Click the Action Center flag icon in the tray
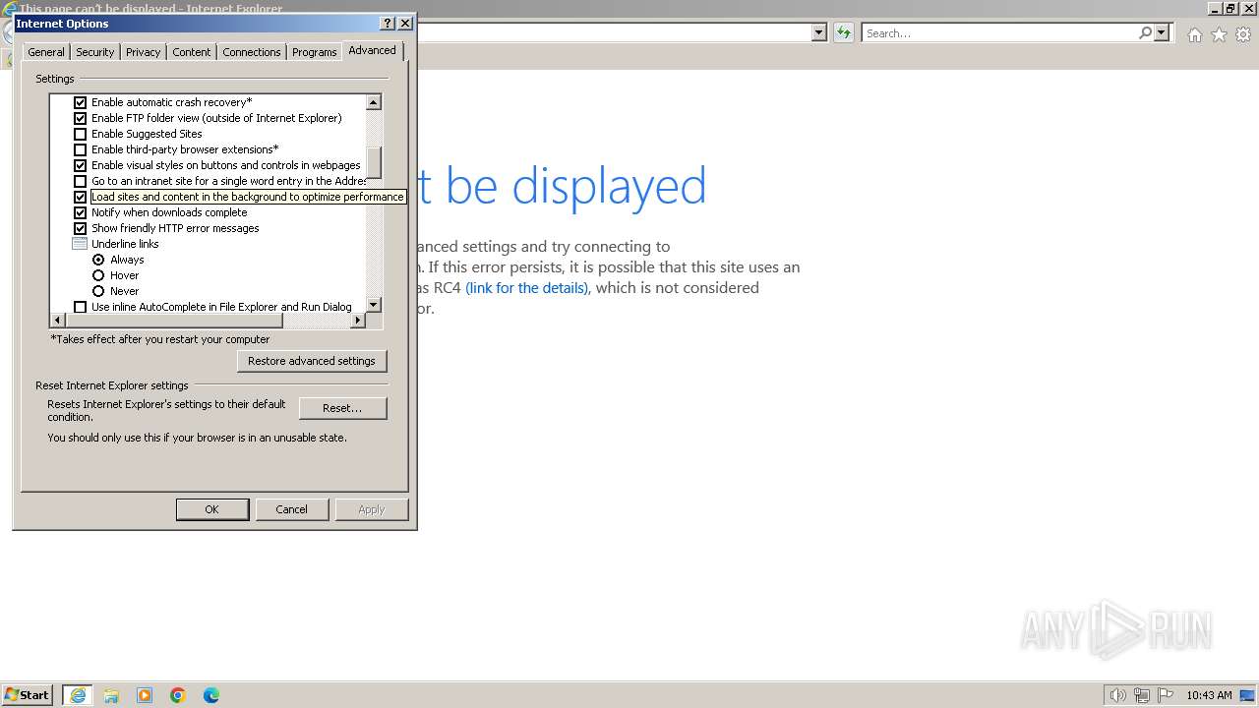Viewport: 1259px width, 708px height. 1166,695
